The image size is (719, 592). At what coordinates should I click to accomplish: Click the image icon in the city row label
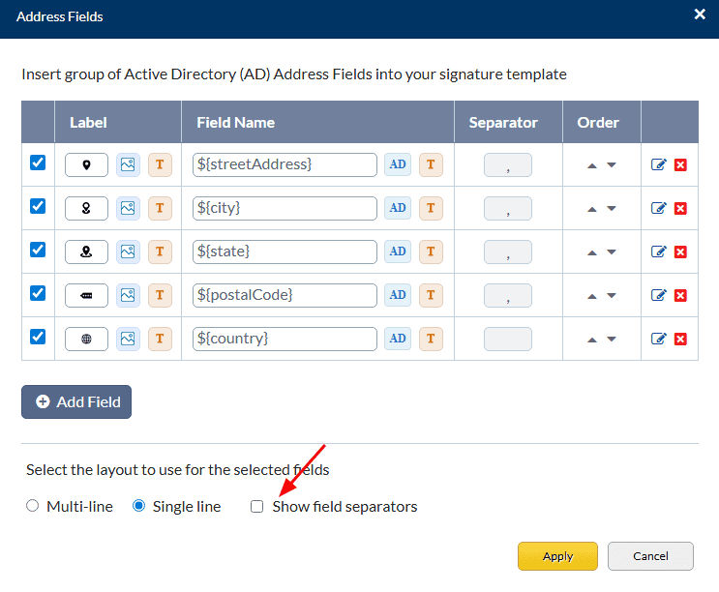click(x=128, y=208)
